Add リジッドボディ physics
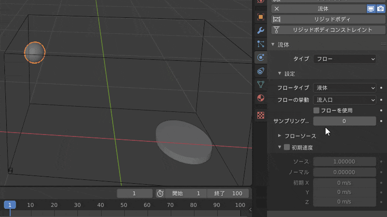The image size is (387, 217). pos(328,19)
